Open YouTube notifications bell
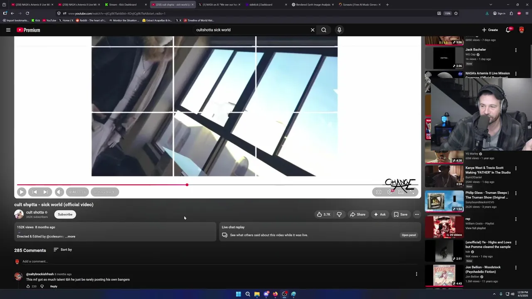This screenshot has width=532, height=299. click(508, 30)
